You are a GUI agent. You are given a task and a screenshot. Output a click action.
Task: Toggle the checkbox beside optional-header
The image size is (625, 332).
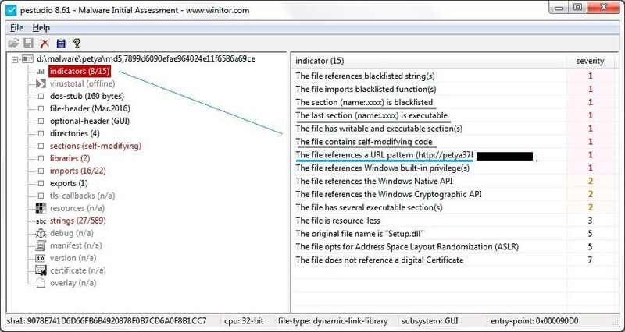[x=41, y=122]
